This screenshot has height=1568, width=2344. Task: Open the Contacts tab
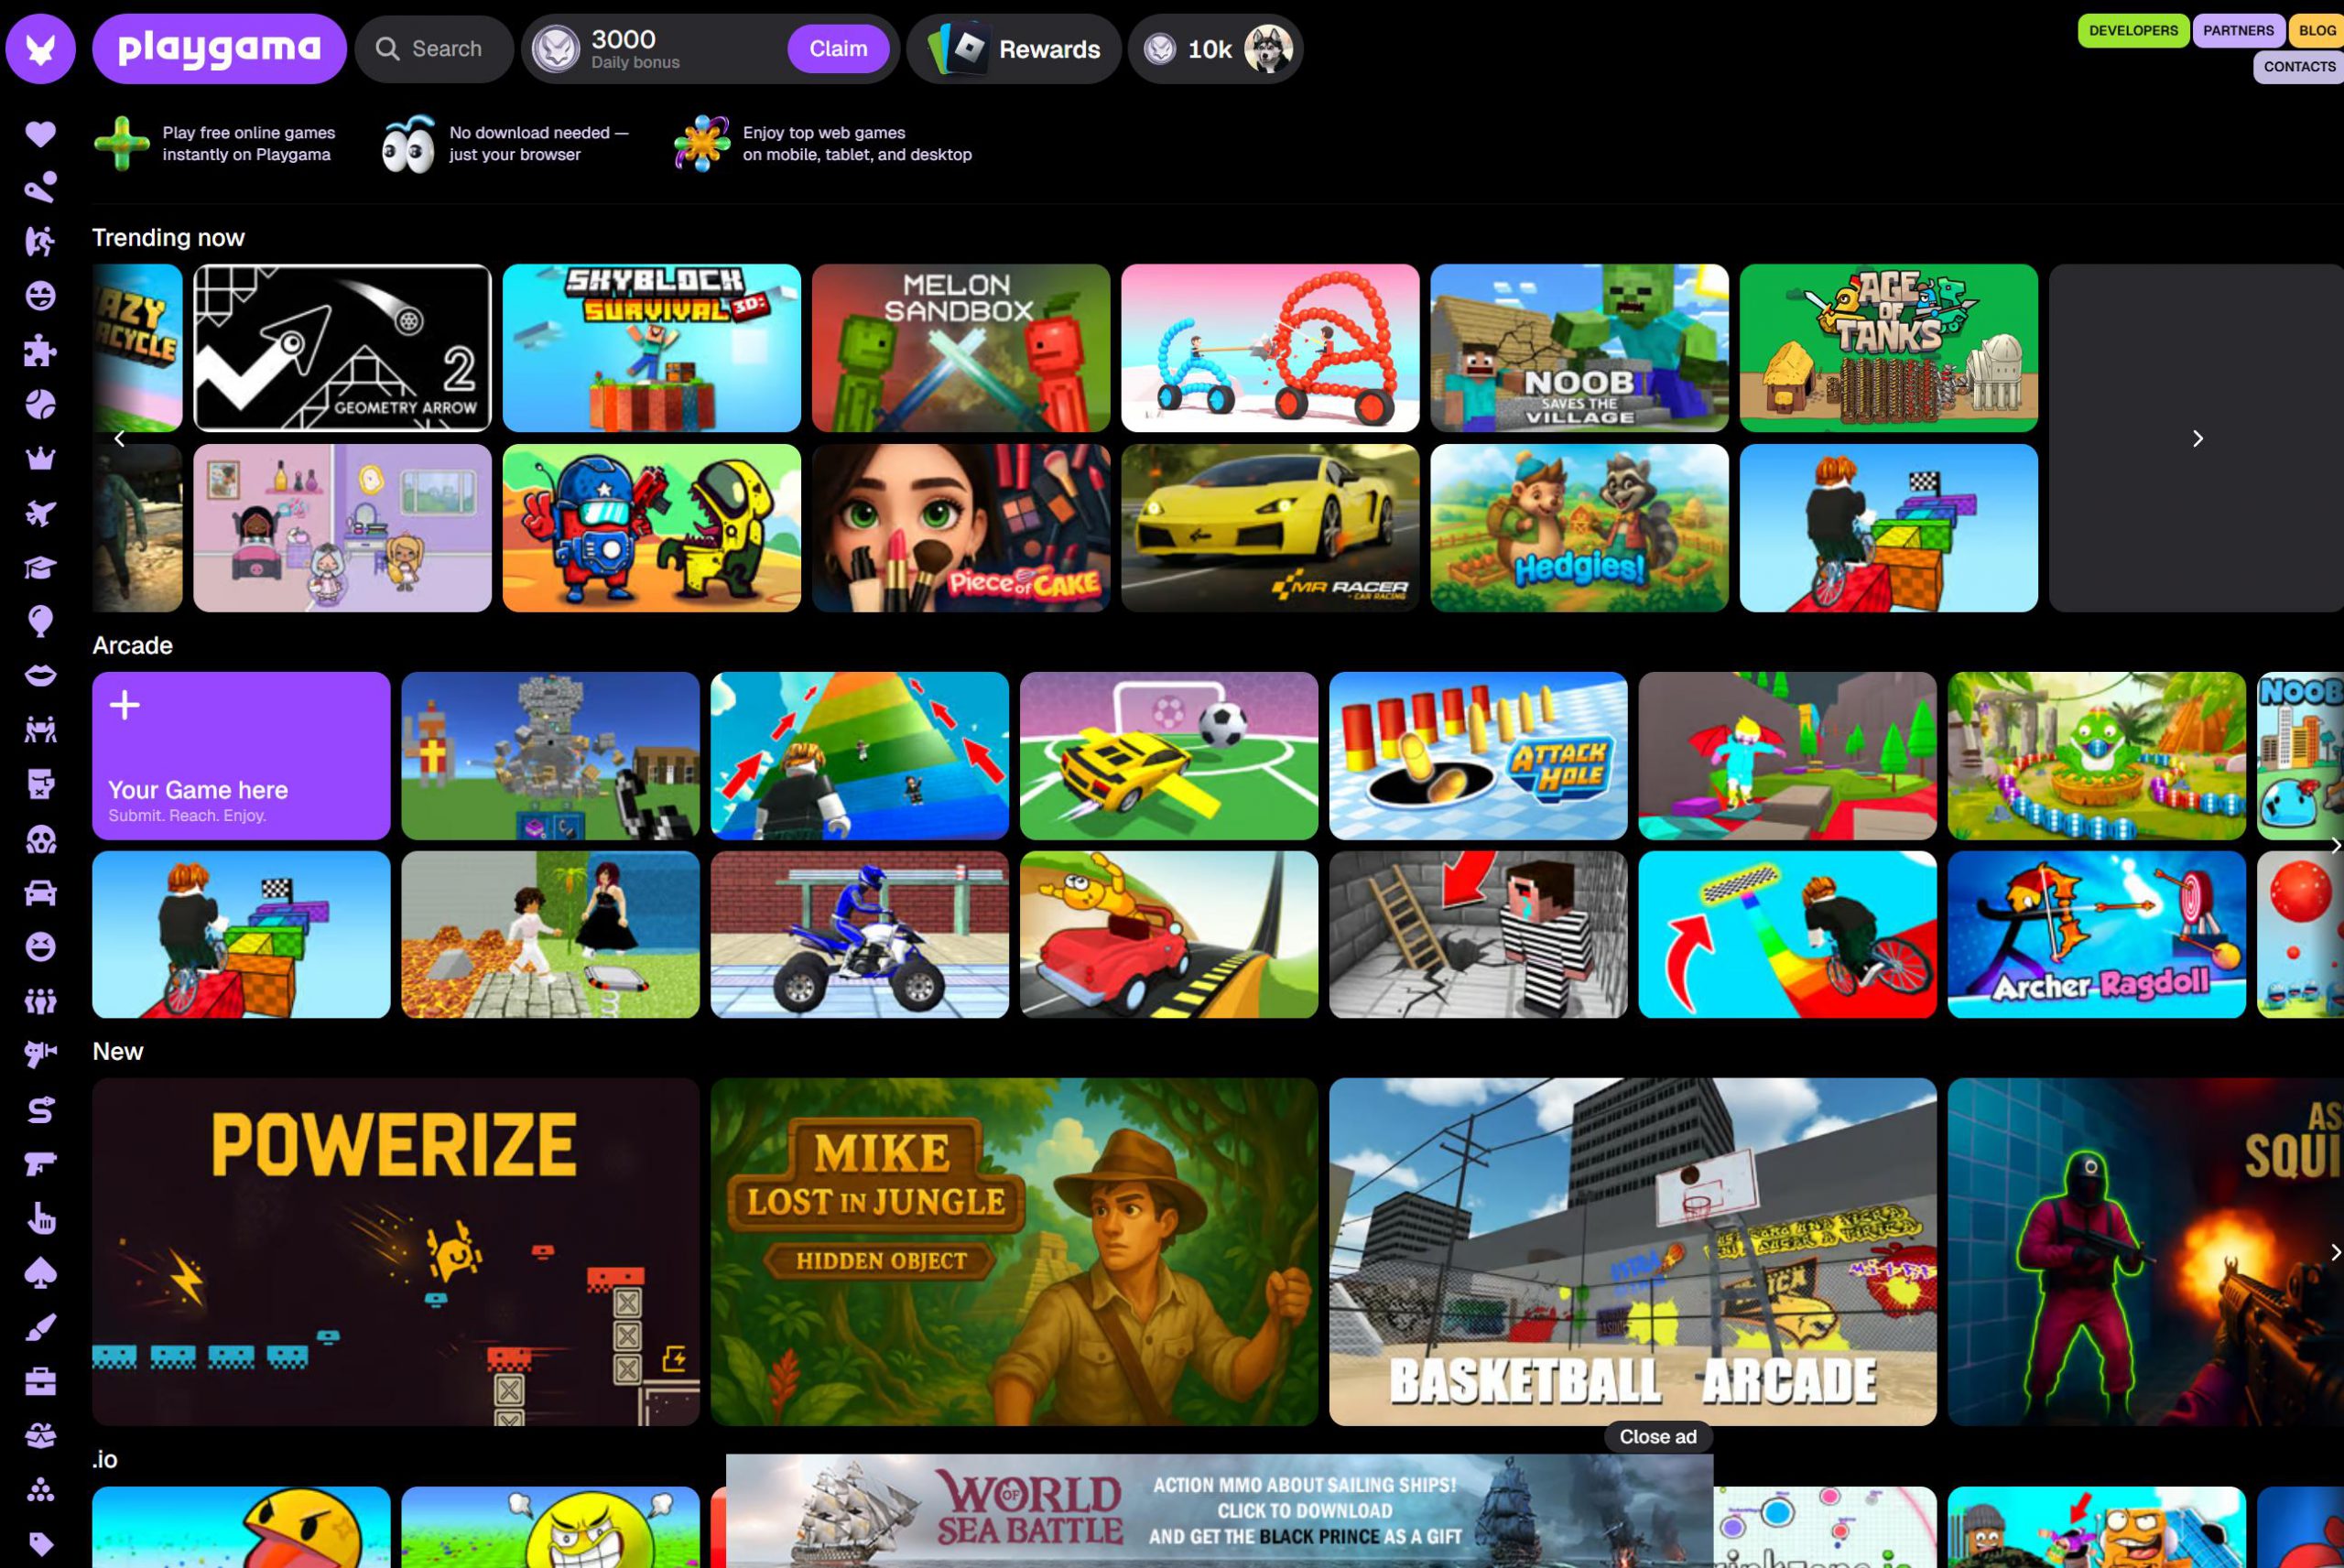coord(2299,66)
